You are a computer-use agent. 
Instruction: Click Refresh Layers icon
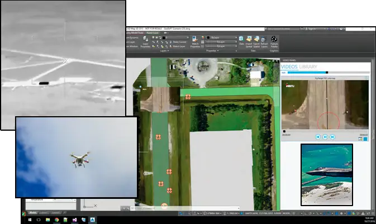click(264, 42)
